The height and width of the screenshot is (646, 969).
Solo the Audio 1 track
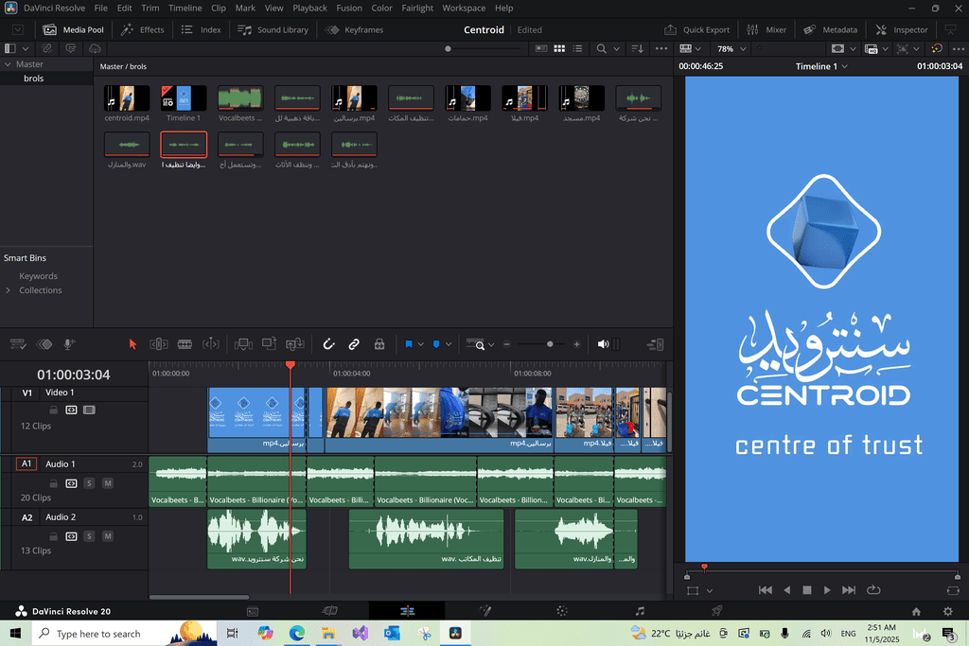coord(89,483)
